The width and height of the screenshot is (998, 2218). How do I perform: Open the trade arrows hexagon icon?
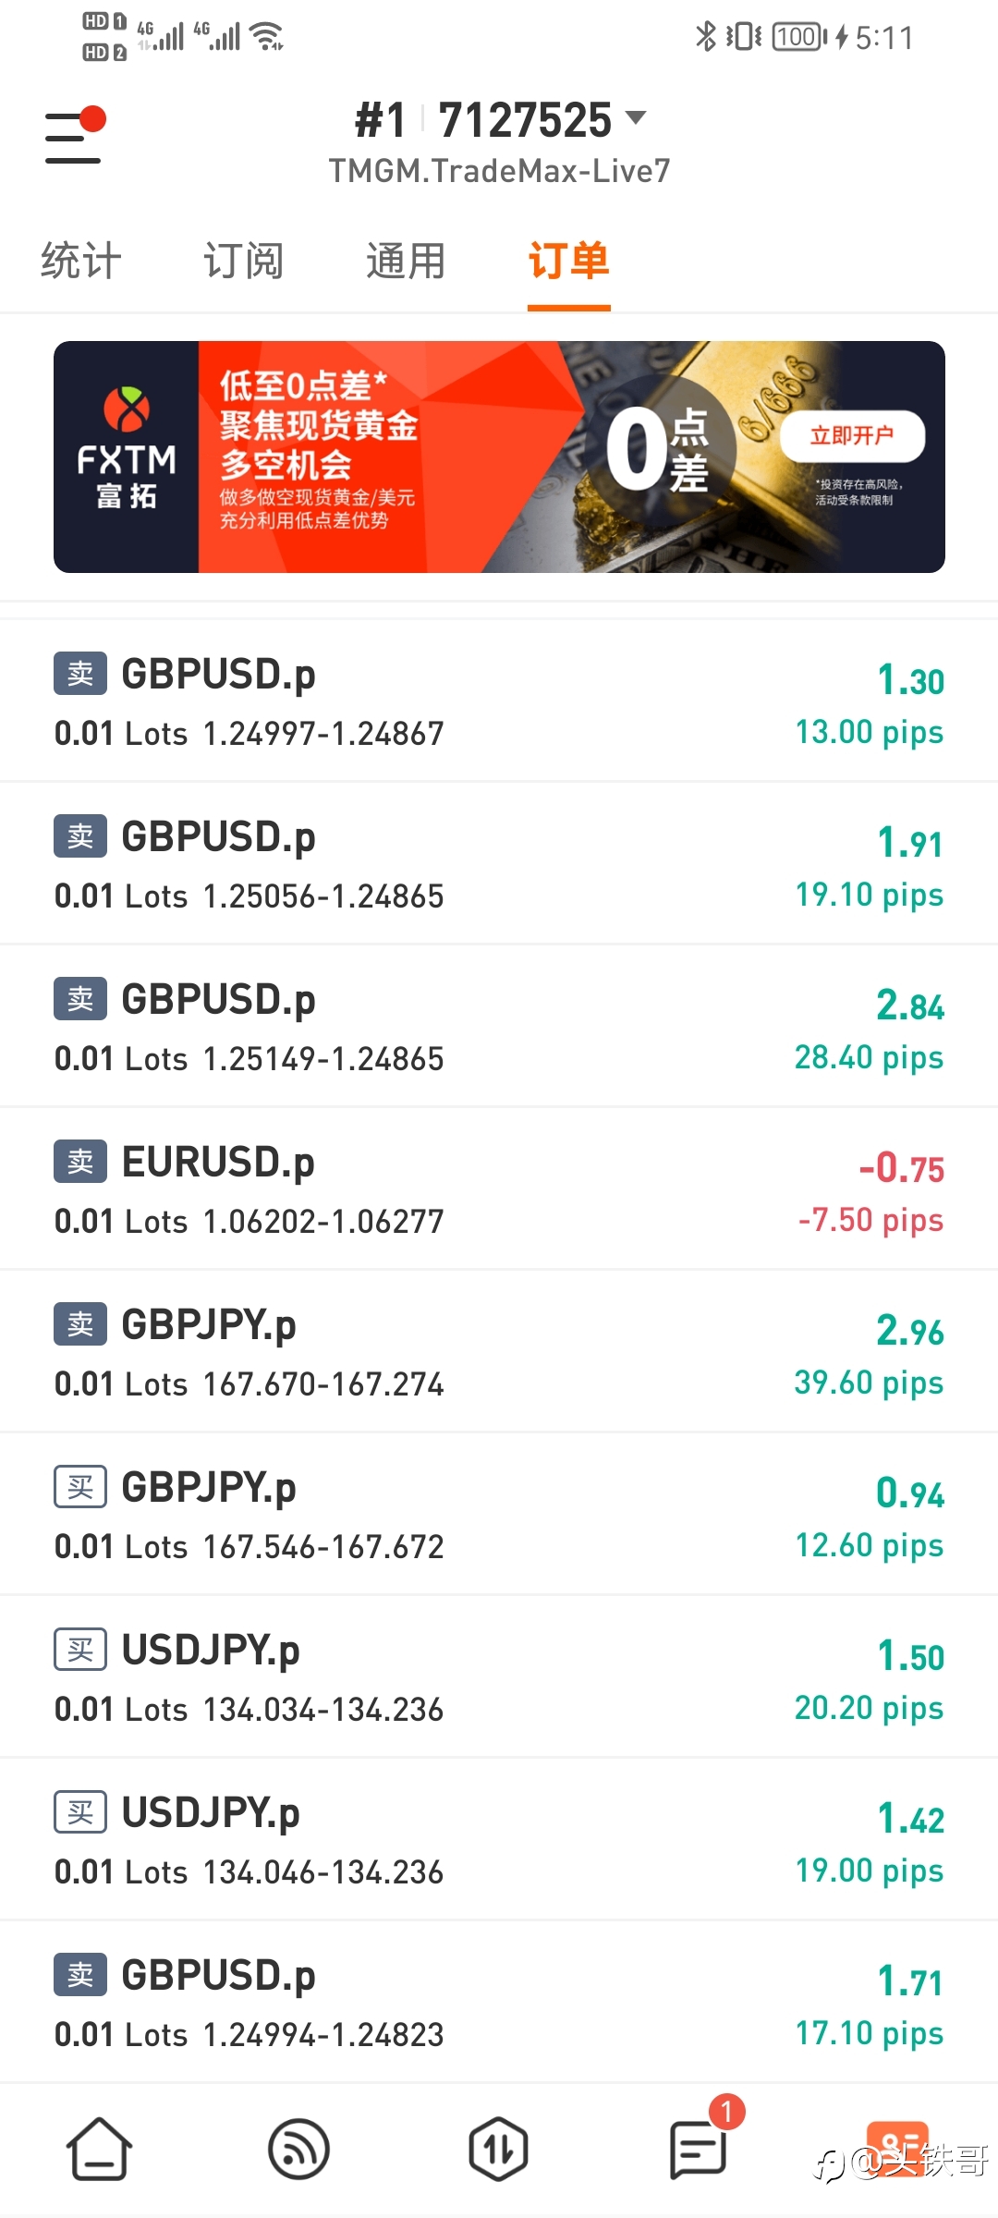498,2148
